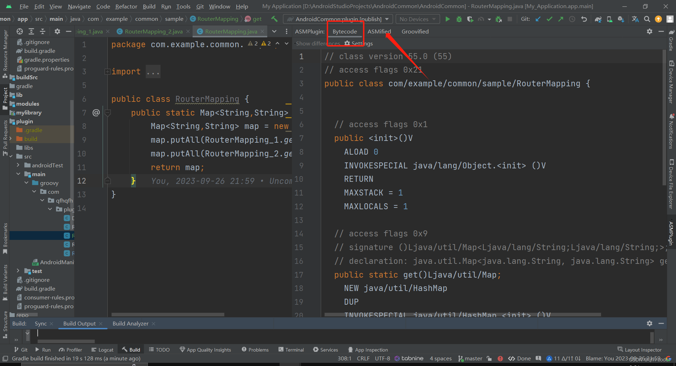
Task: Run with coverage using the shield icon
Action: 470,19
